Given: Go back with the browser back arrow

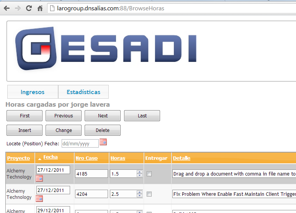Looking at the screenshot, I should [7, 8].
